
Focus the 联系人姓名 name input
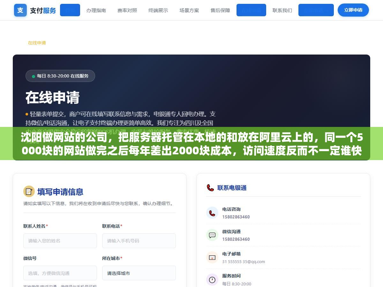(60, 241)
